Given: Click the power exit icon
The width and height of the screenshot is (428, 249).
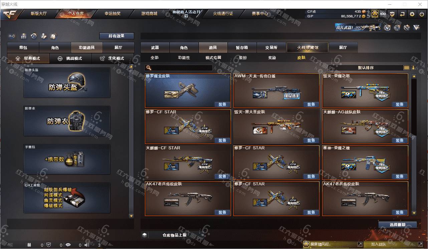Looking at the screenshot, I should tap(421, 14).
